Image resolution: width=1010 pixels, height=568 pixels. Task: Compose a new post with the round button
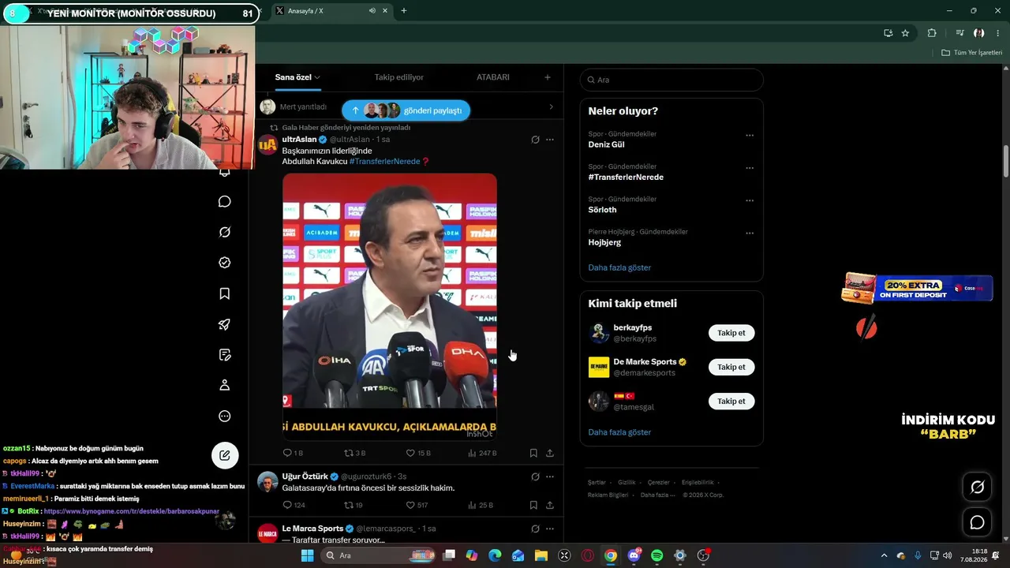(x=225, y=455)
